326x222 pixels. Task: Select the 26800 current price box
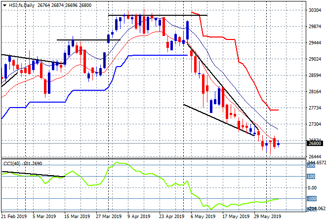[x=315, y=143]
